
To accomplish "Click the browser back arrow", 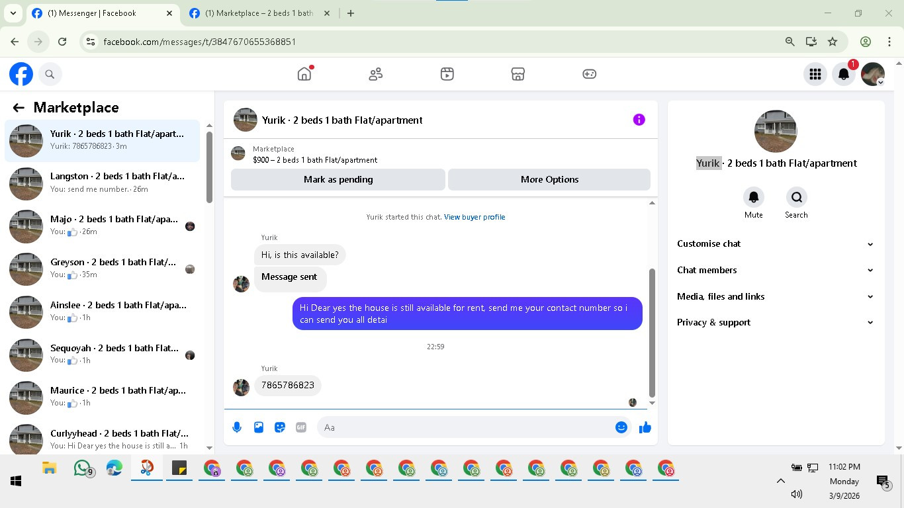I will coord(15,42).
